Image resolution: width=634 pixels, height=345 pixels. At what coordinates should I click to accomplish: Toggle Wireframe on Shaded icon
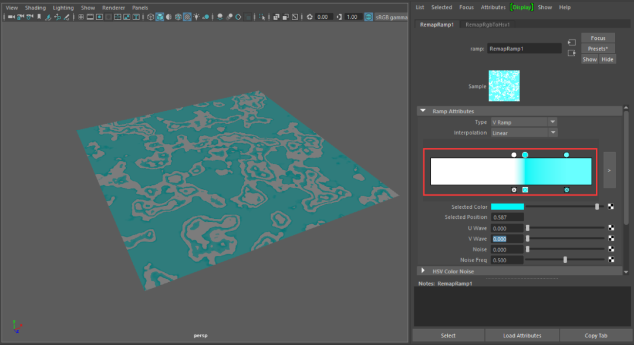click(178, 17)
